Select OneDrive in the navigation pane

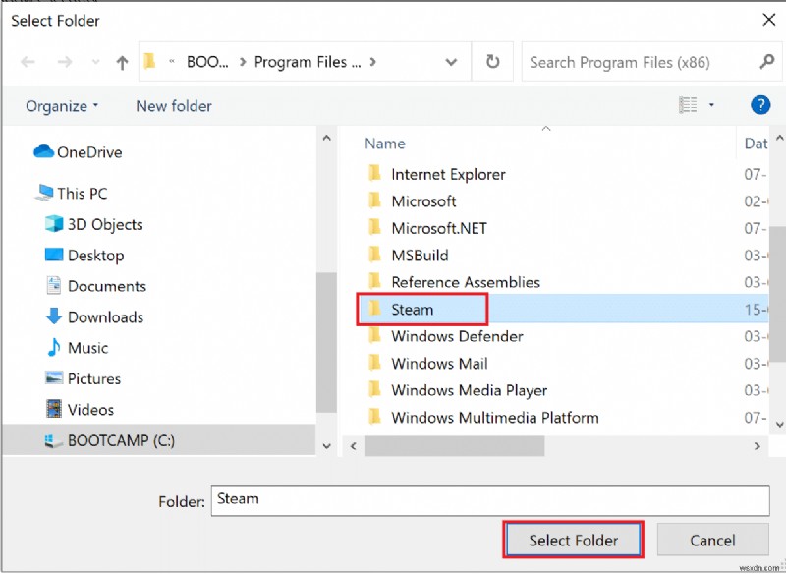(x=88, y=152)
